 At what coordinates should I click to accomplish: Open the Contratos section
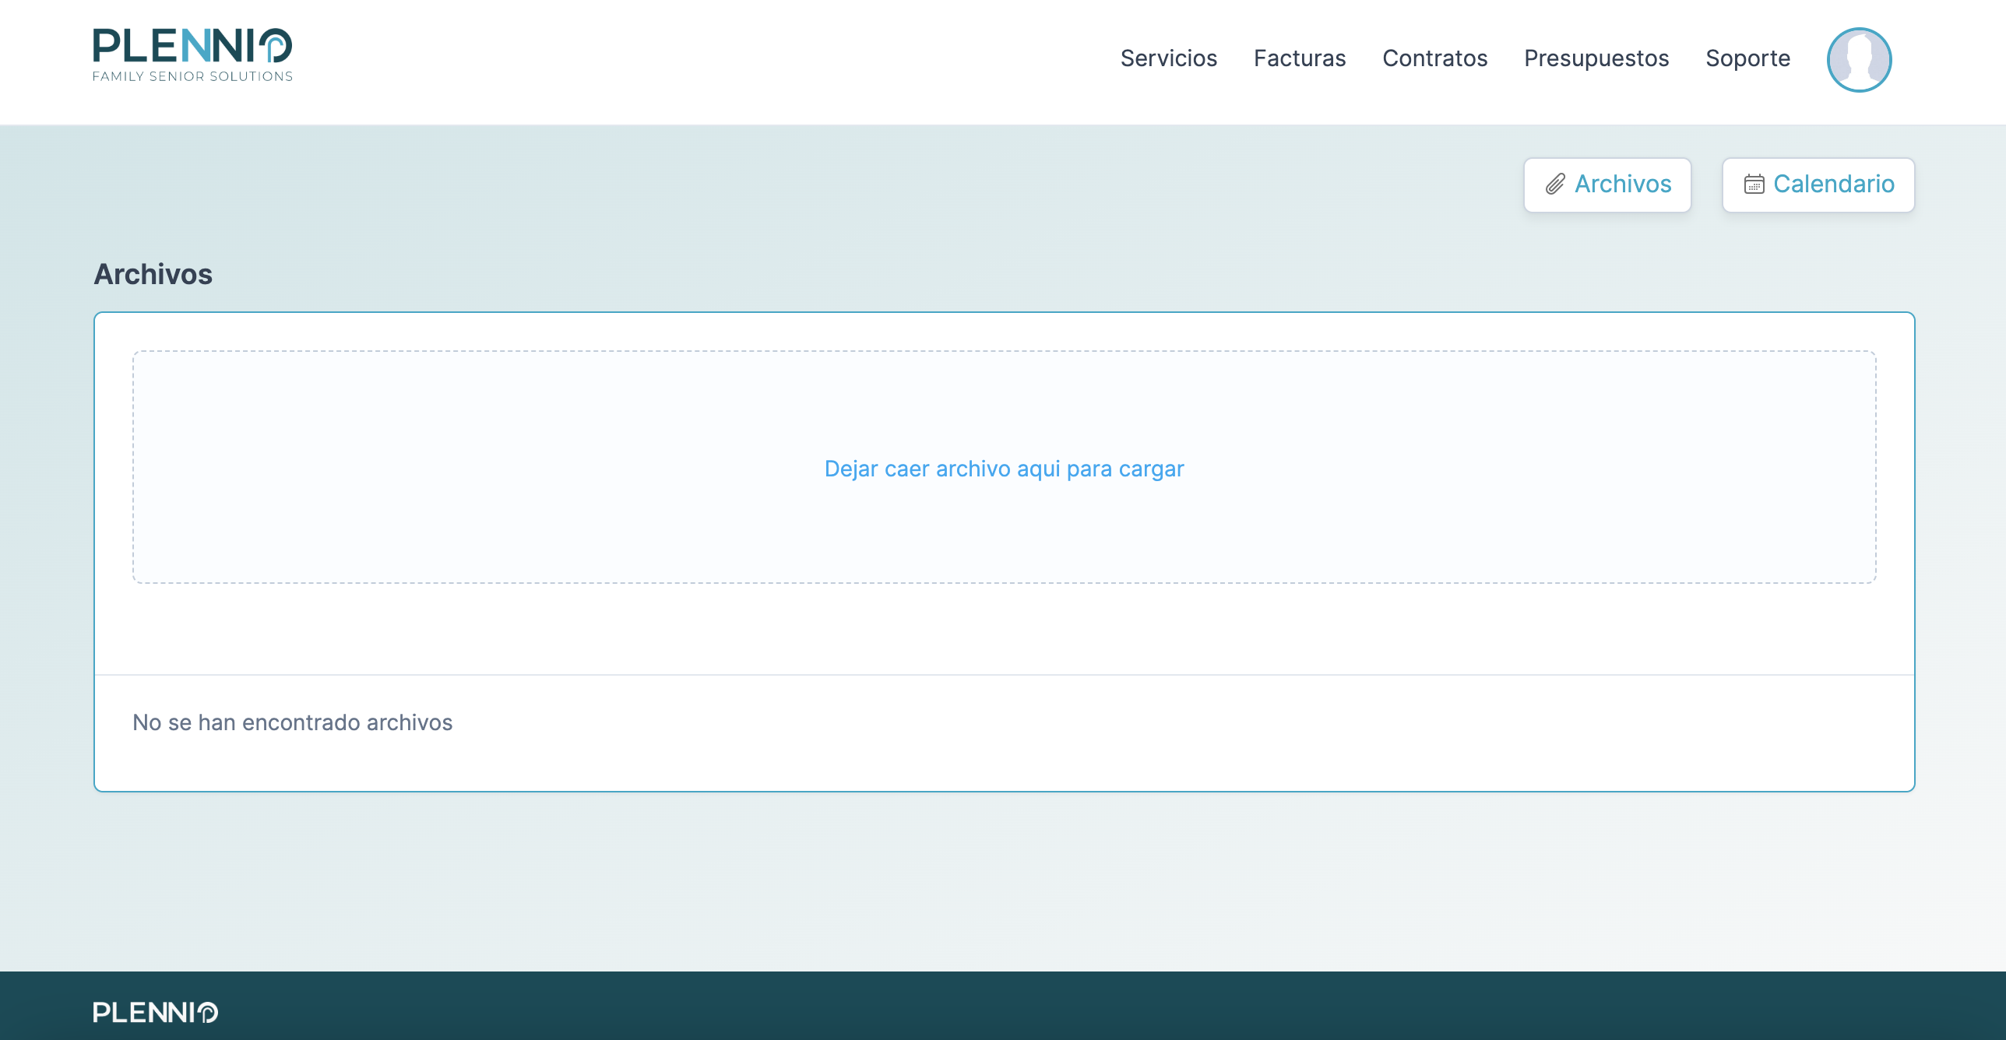point(1434,58)
